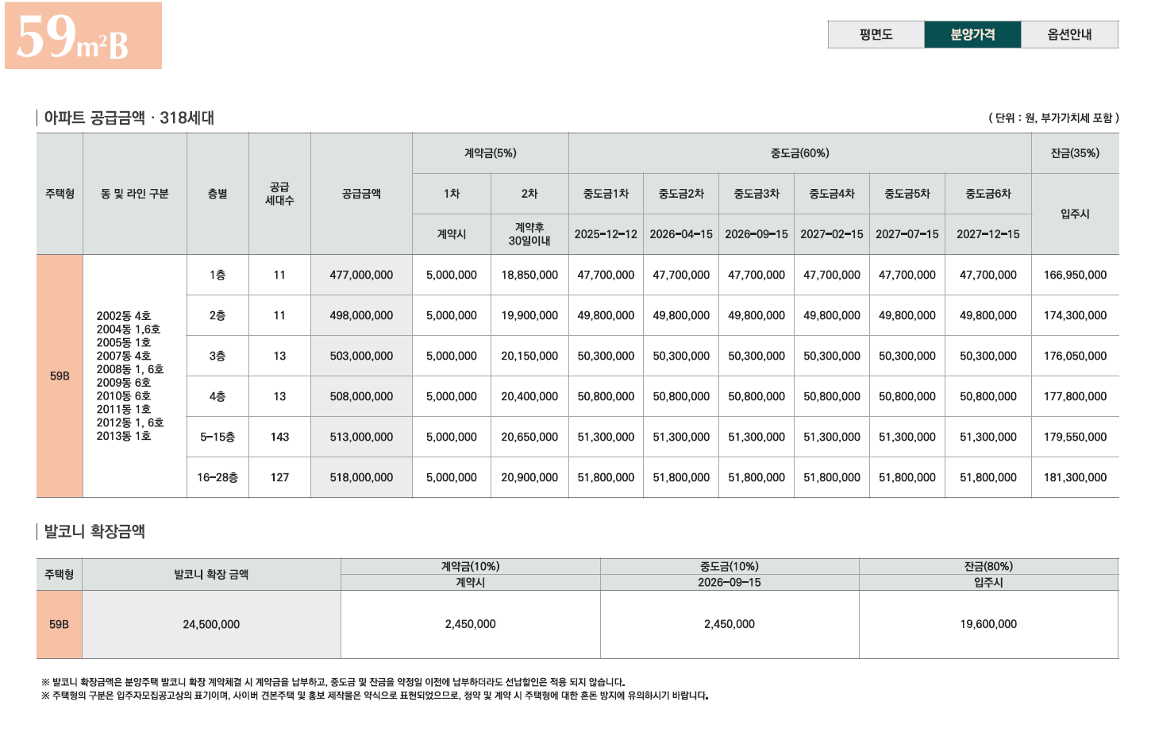1155x744 pixels.
Task: Click the 계약금(10%) balcony header
Action: click(x=470, y=566)
